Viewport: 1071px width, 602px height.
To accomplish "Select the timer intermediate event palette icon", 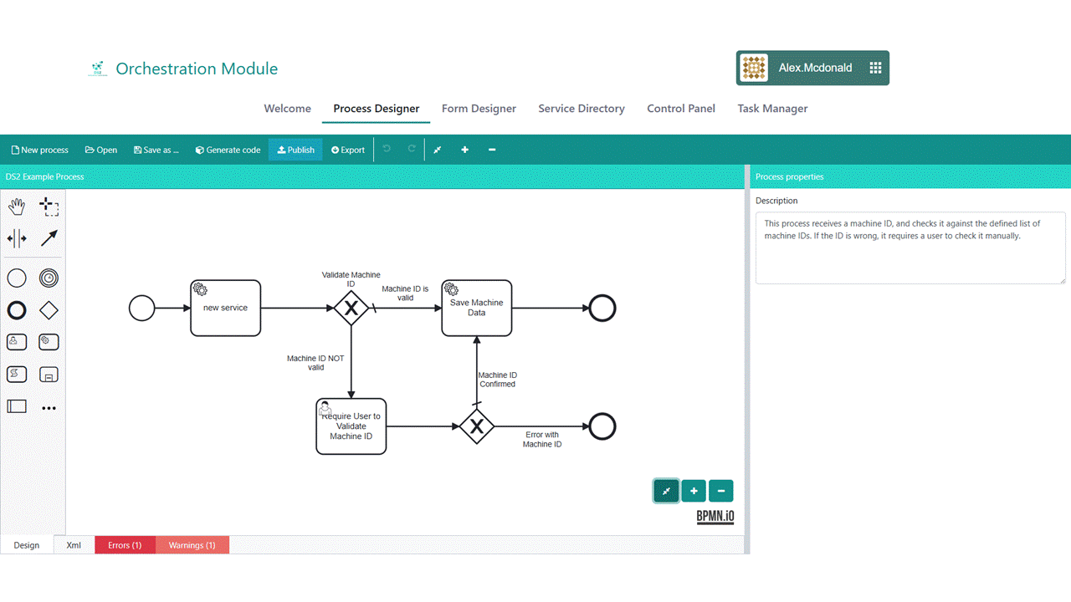I will (x=49, y=278).
